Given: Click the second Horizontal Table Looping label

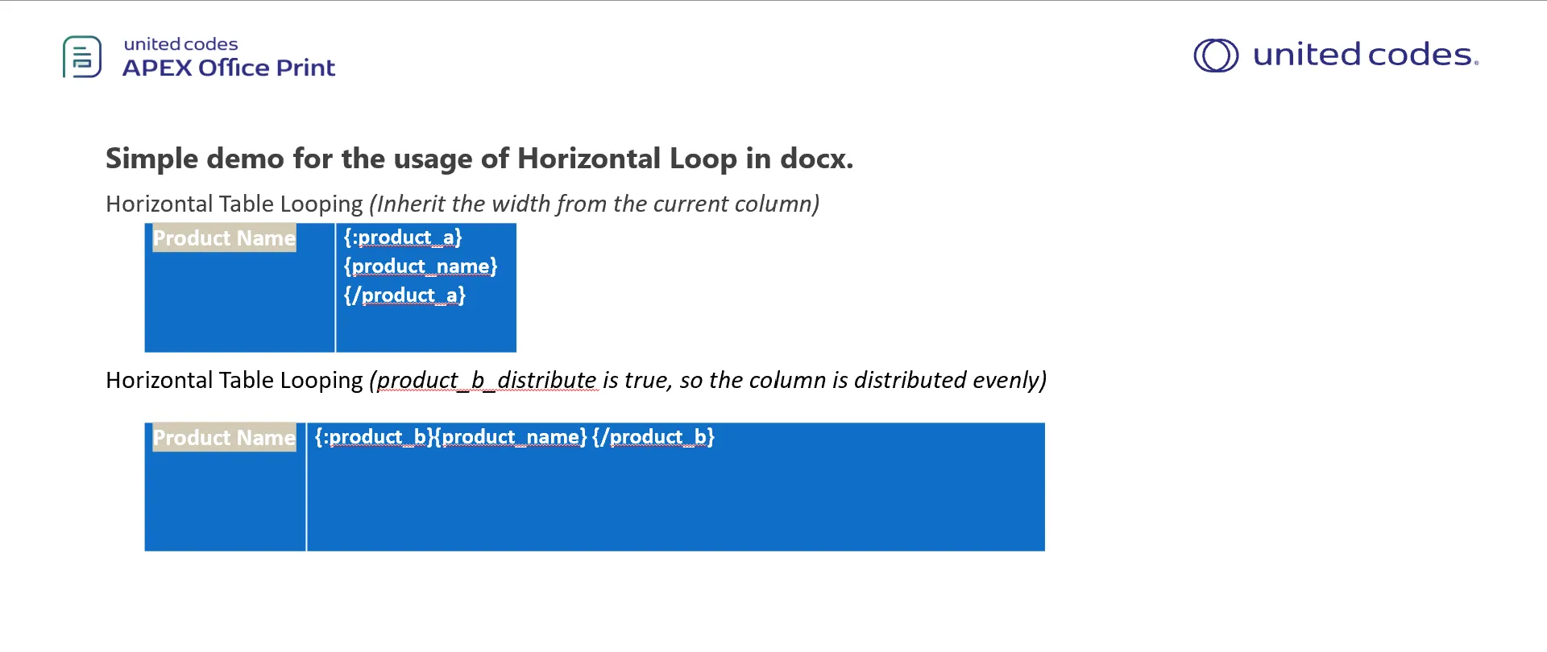Looking at the screenshot, I should click(x=234, y=381).
